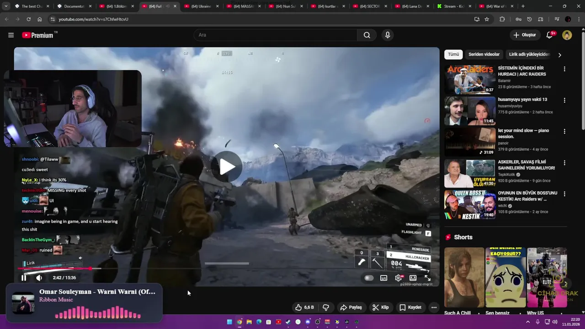This screenshot has width=585, height=329.
Task: Bookmark page with star icon
Action: pyautogui.click(x=487, y=19)
